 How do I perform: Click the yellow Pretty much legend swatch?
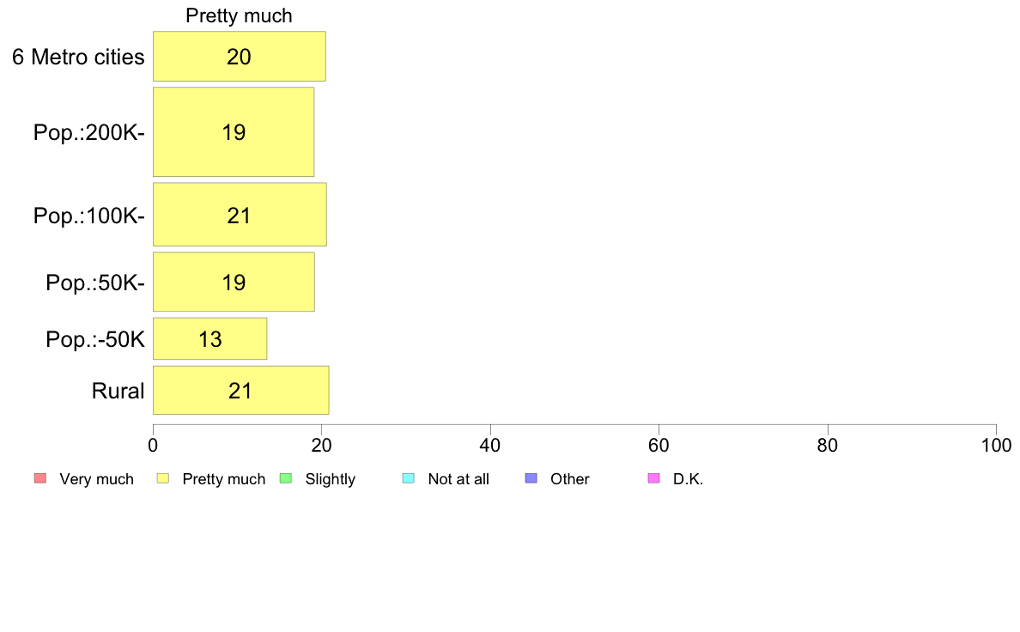(163, 478)
